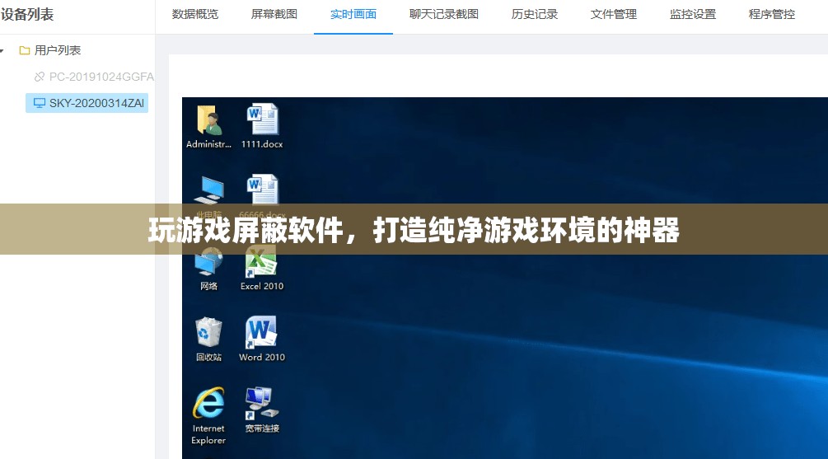Image resolution: width=828 pixels, height=459 pixels.
Task: Click the Administrator folder icon on remote desktop
Action: pos(209,119)
